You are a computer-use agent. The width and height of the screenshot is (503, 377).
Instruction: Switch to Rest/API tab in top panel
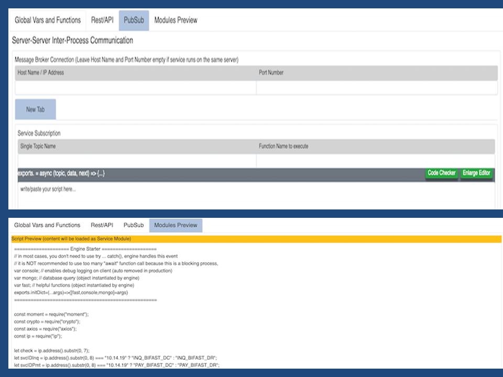coord(102,20)
